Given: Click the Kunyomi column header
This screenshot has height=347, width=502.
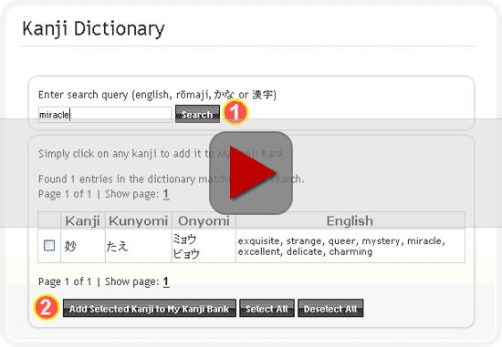Looking at the screenshot, I should [x=139, y=220].
